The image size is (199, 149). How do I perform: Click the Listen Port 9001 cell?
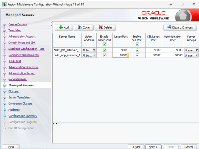(121, 50)
